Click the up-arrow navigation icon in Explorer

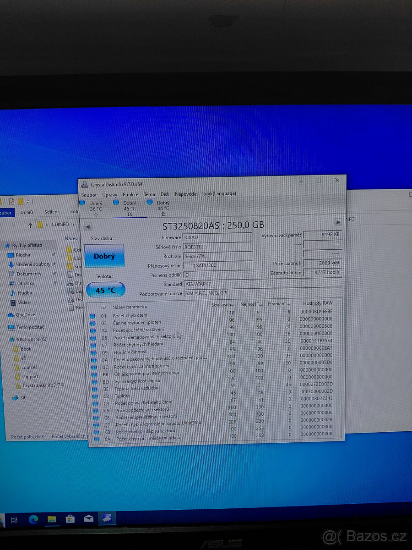coord(31,225)
